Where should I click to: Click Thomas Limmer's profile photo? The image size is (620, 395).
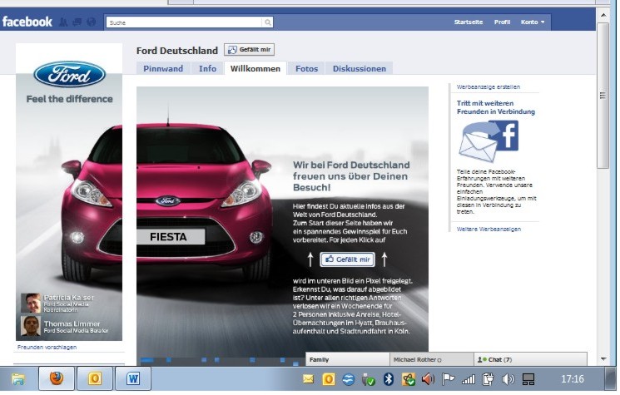pyautogui.click(x=31, y=326)
